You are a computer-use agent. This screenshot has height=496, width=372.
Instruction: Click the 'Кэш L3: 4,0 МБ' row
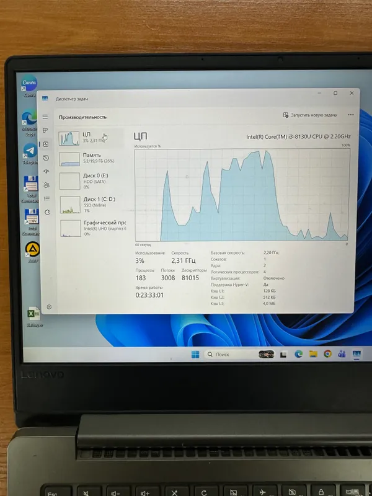[243, 303]
